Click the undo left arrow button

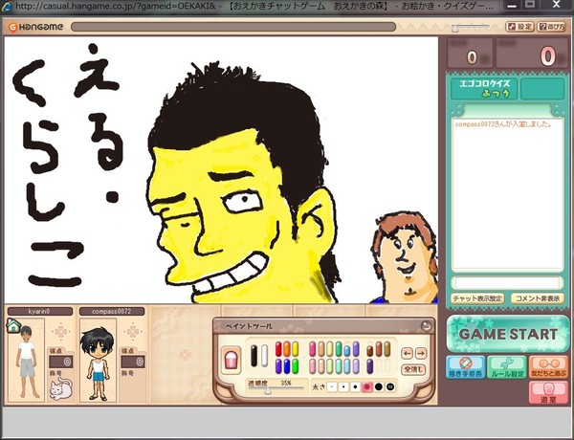point(407,353)
